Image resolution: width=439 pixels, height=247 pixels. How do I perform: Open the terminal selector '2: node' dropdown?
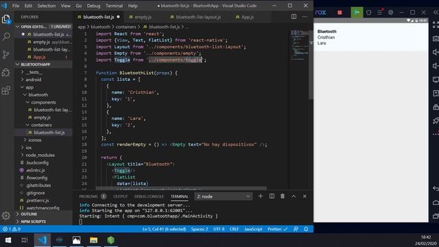224,196
